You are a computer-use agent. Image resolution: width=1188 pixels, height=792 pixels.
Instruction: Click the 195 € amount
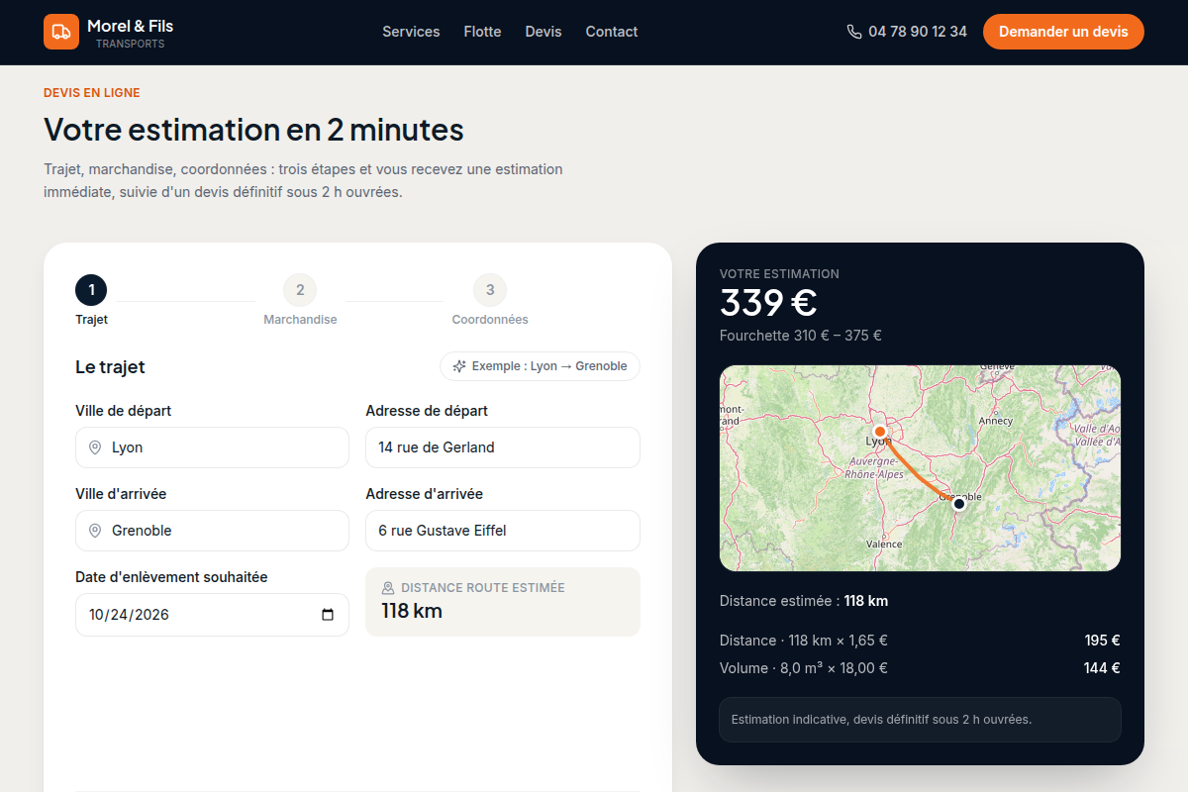[1102, 641]
